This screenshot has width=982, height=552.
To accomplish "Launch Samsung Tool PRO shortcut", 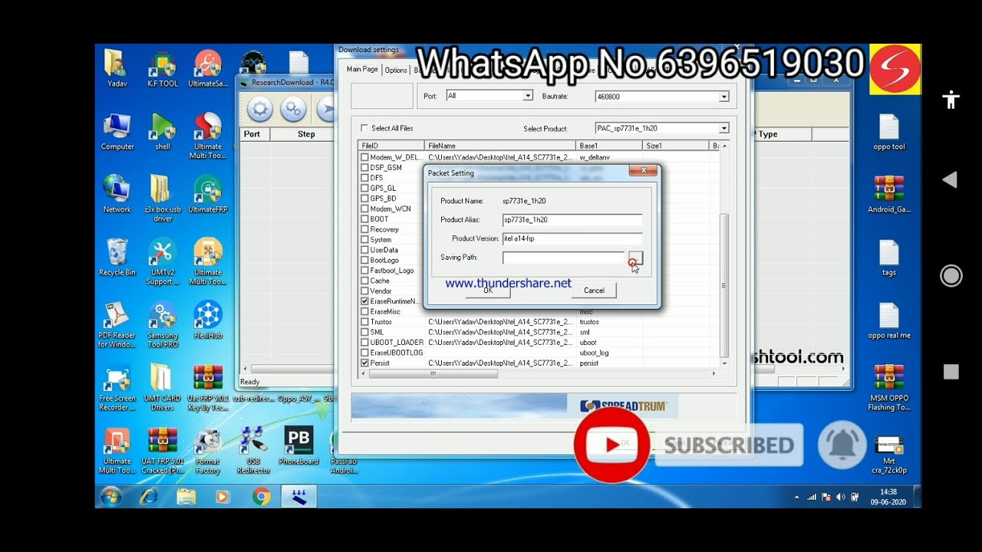I will (163, 325).
